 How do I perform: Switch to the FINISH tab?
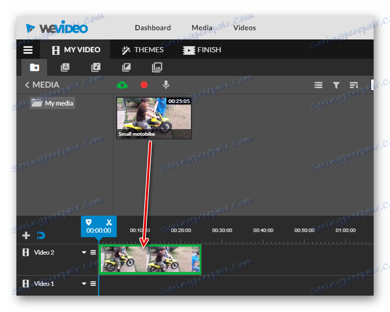point(202,50)
